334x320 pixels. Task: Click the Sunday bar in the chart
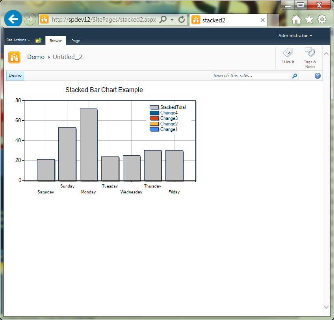pos(67,154)
